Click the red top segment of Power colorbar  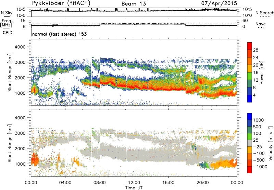point(250,46)
